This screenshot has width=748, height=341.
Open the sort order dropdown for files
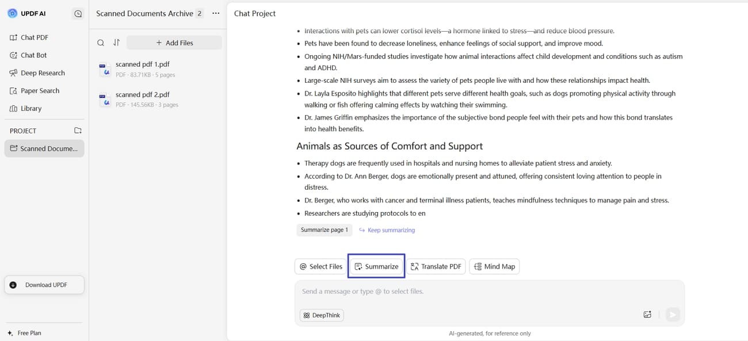116,43
